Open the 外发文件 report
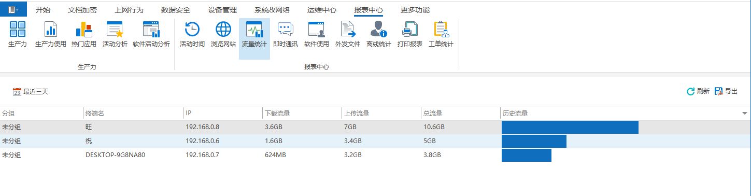 click(348, 35)
